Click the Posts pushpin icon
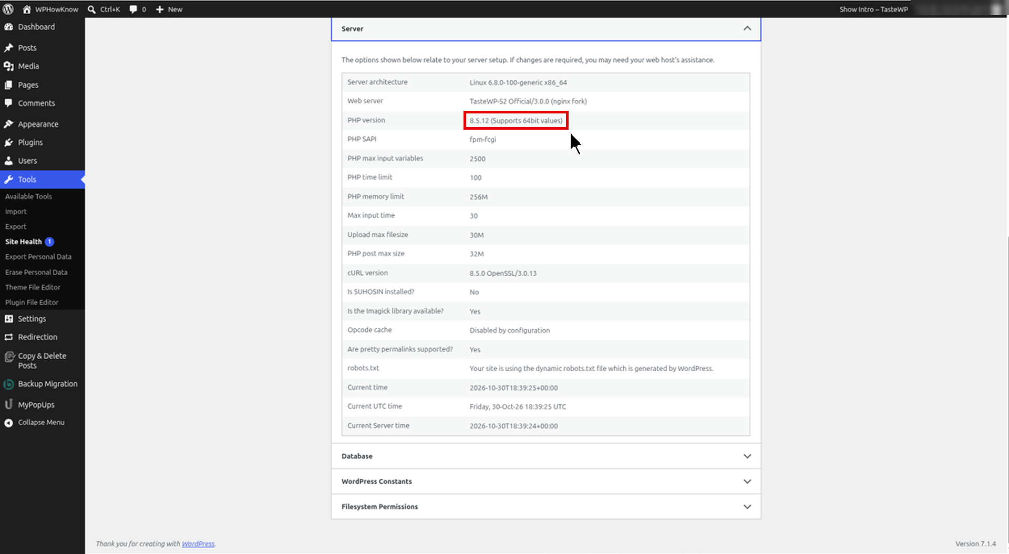Image resolution: width=1009 pixels, height=554 pixels. (x=8, y=48)
